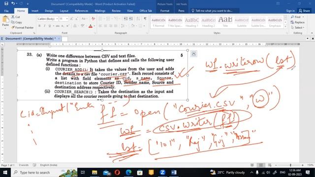The height and width of the screenshot is (177, 315).
Task: Sort the selected paragraphs
Action: [x=138, y=19]
